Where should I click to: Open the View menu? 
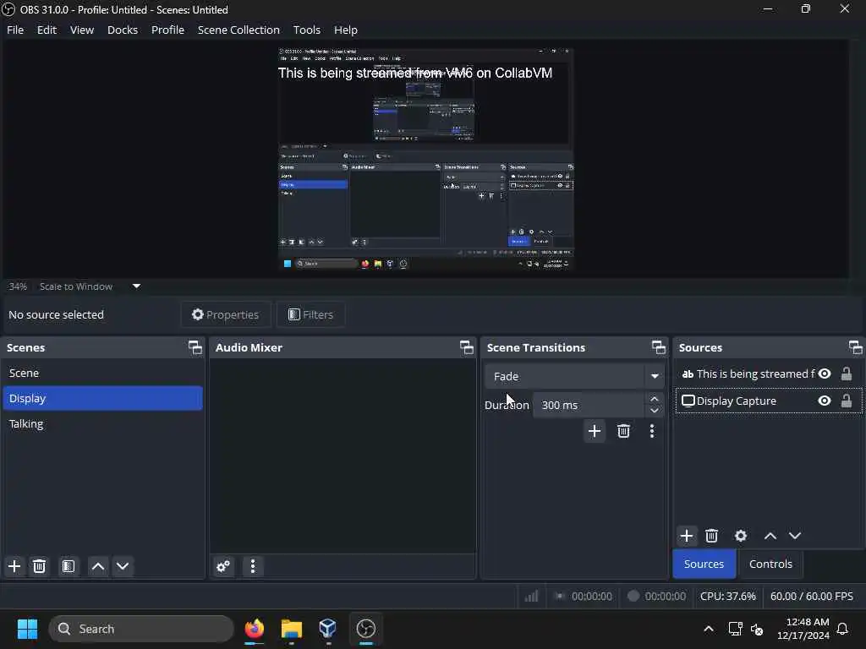82,30
